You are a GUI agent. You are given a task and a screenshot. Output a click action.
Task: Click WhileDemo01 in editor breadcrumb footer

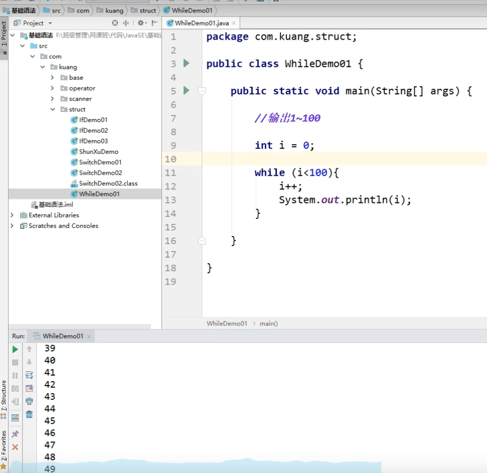tap(227, 323)
